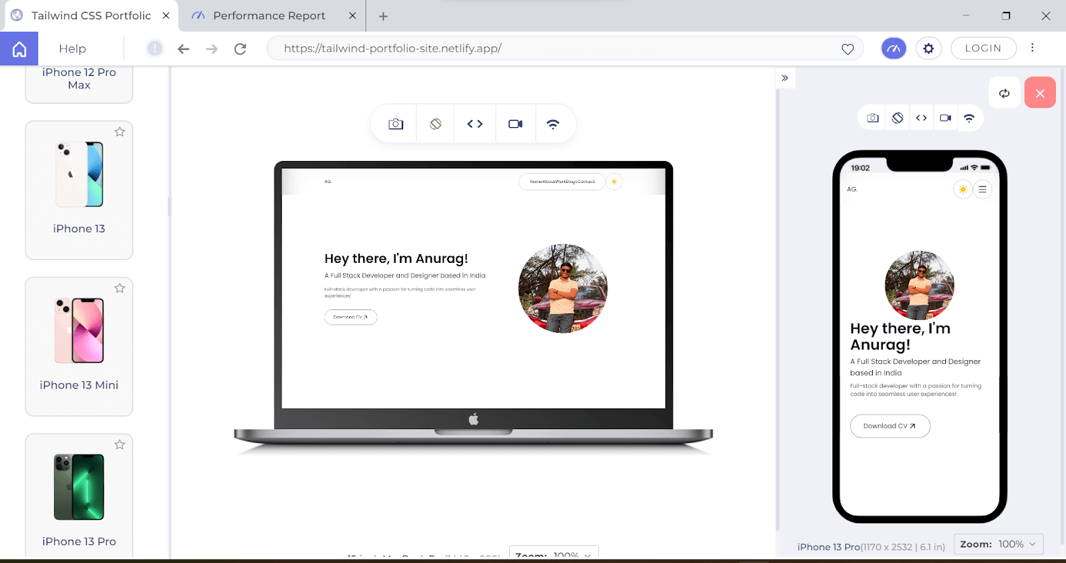Open the iPhone Zoom 100% dropdown
Image resolution: width=1066 pixels, height=563 pixels.
[999, 544]
